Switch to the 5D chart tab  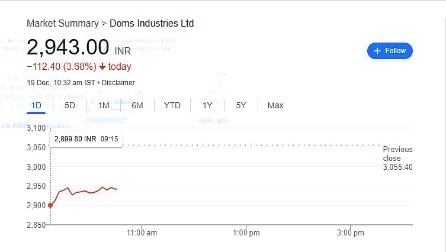coord(69,105)
